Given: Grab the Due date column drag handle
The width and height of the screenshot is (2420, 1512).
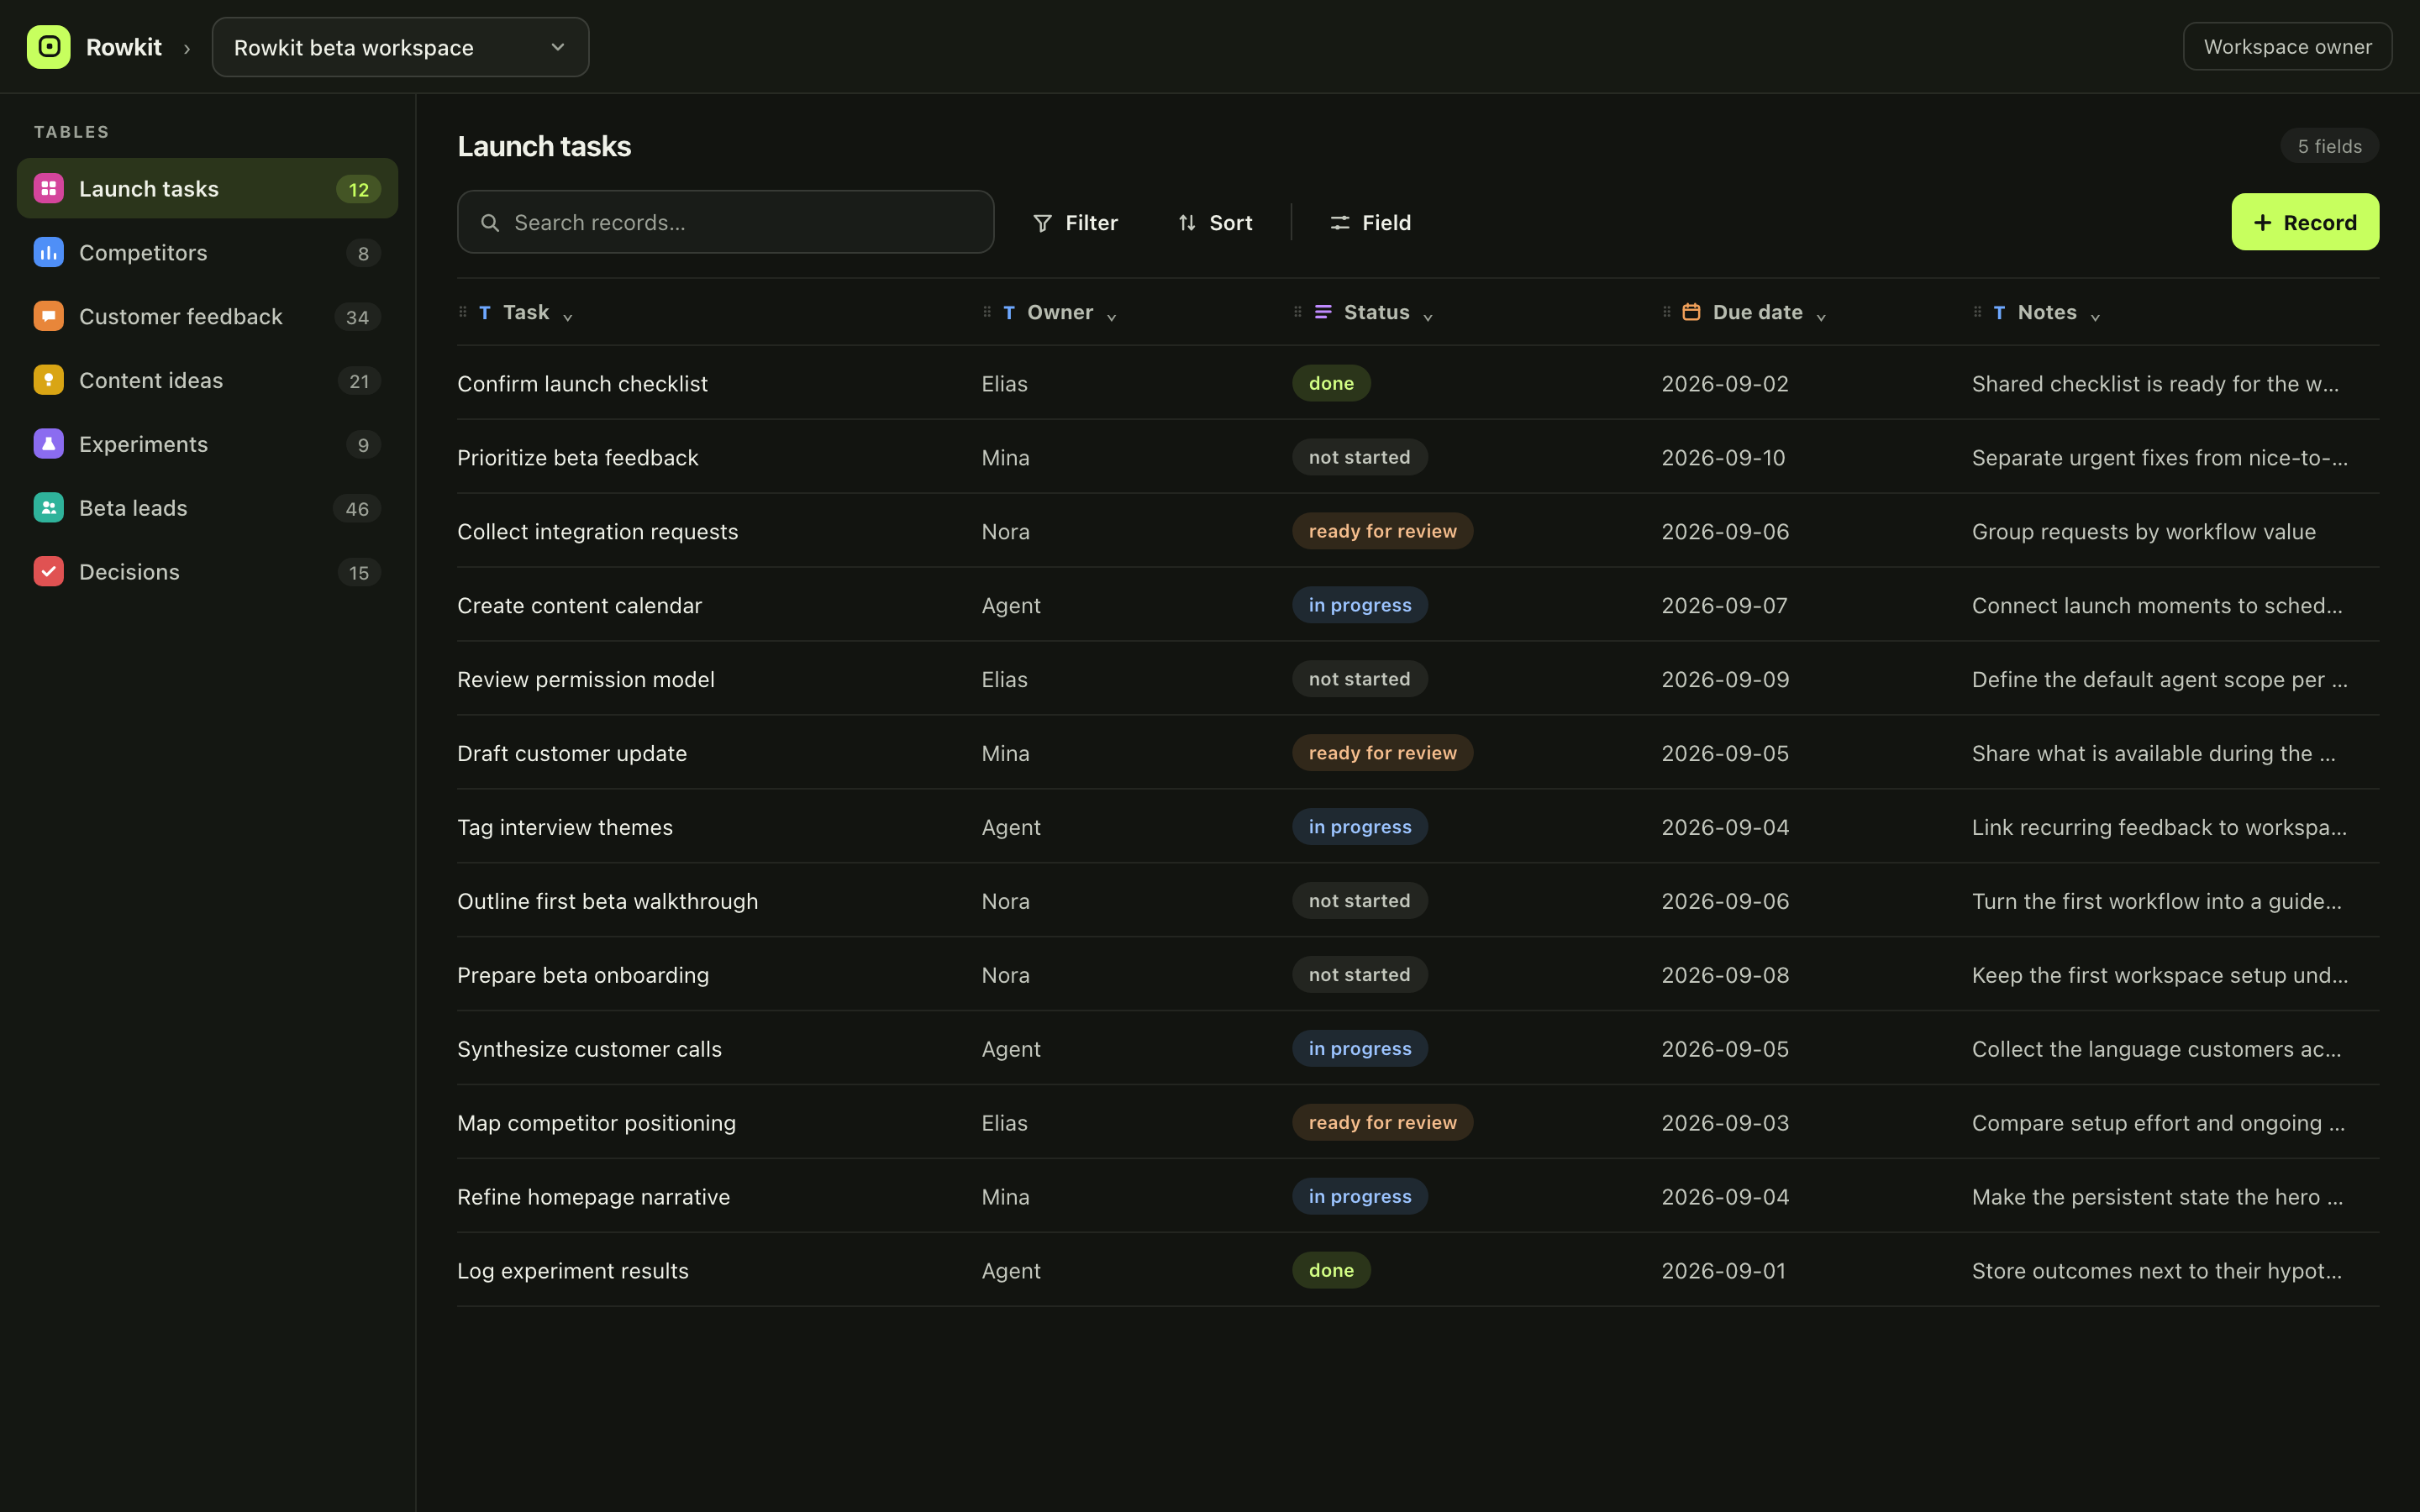Looking at the screenshot, I should (1667, 312).
